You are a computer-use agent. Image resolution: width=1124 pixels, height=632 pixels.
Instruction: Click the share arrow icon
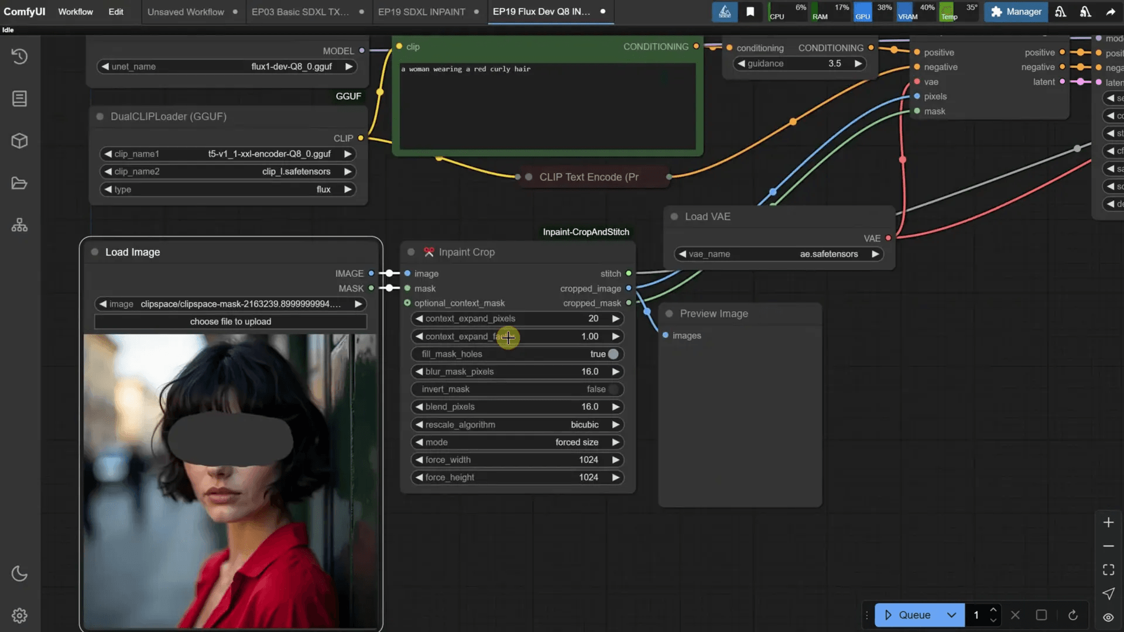1111,12
